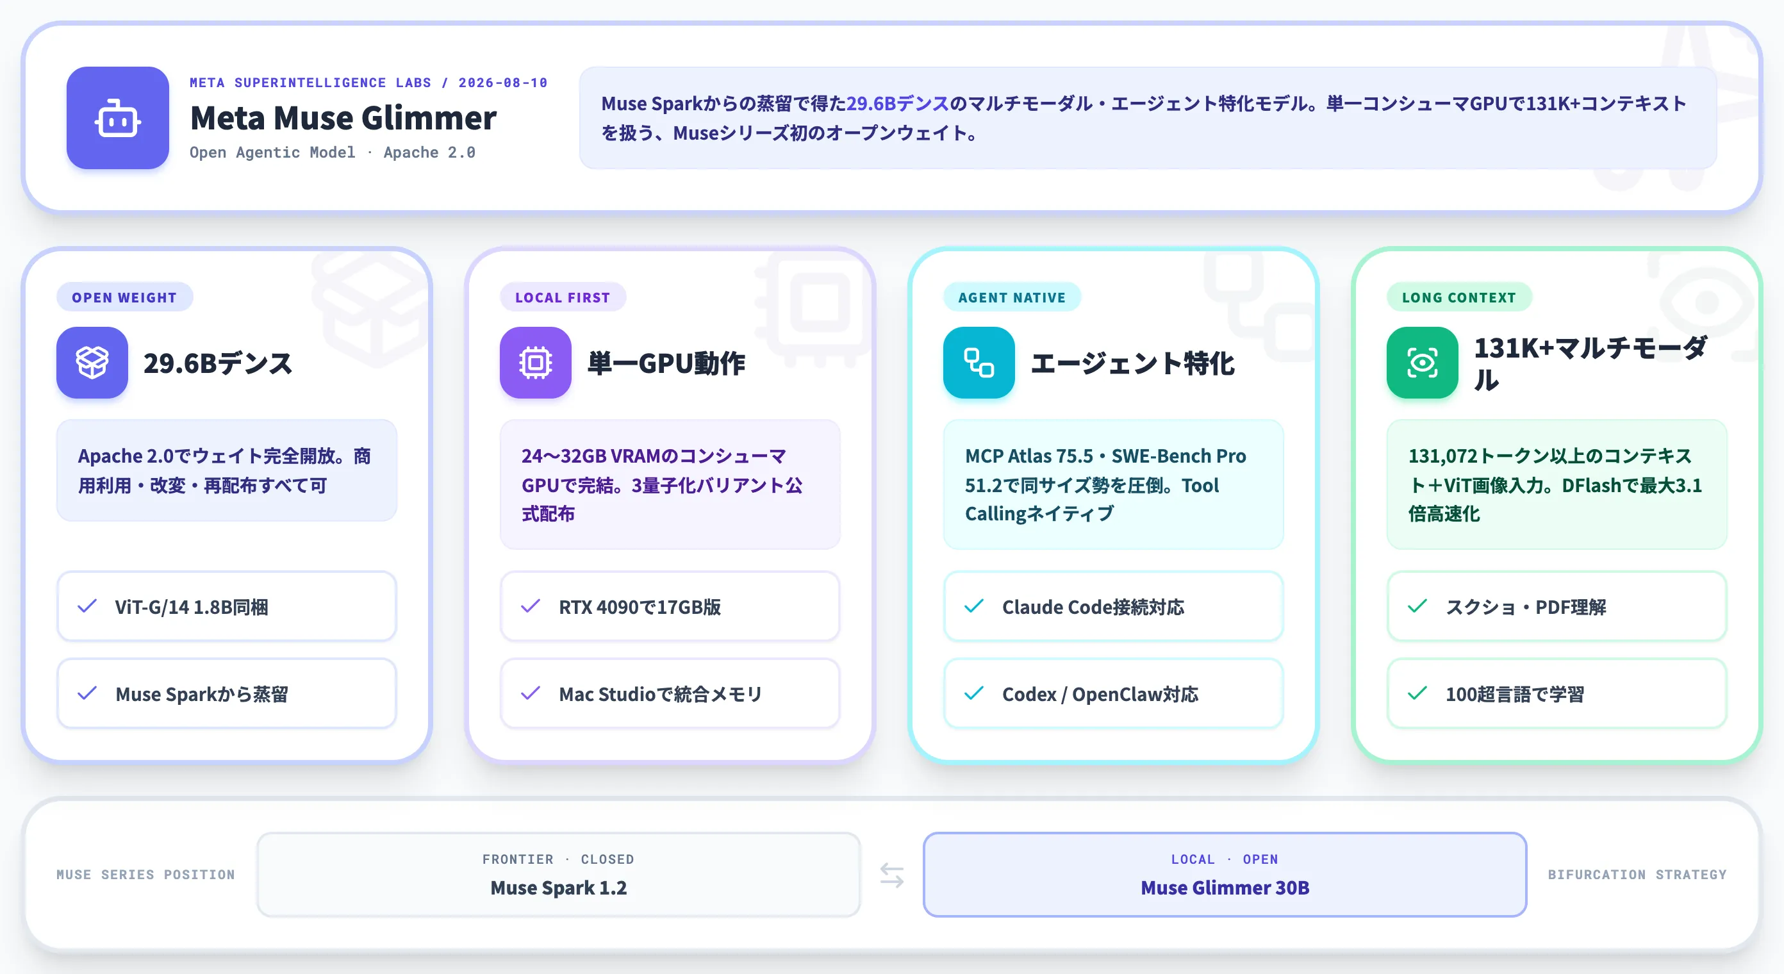The width and height of the screenshot is (1784, 974).
Task: Click the Claude Code接続対応 row text
Action: click(x=1093, y=607)
